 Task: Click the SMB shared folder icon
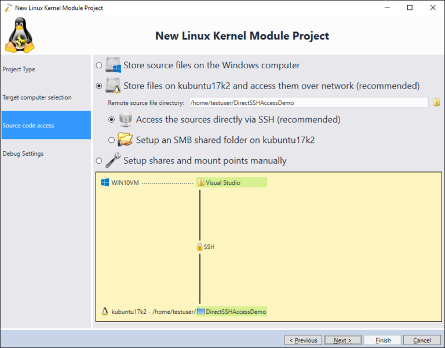[125, 140]
